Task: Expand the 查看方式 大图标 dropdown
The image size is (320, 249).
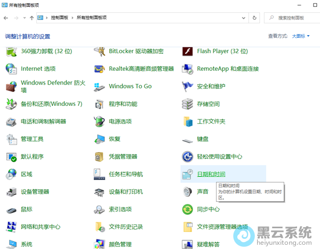Action: pos(301,36)
